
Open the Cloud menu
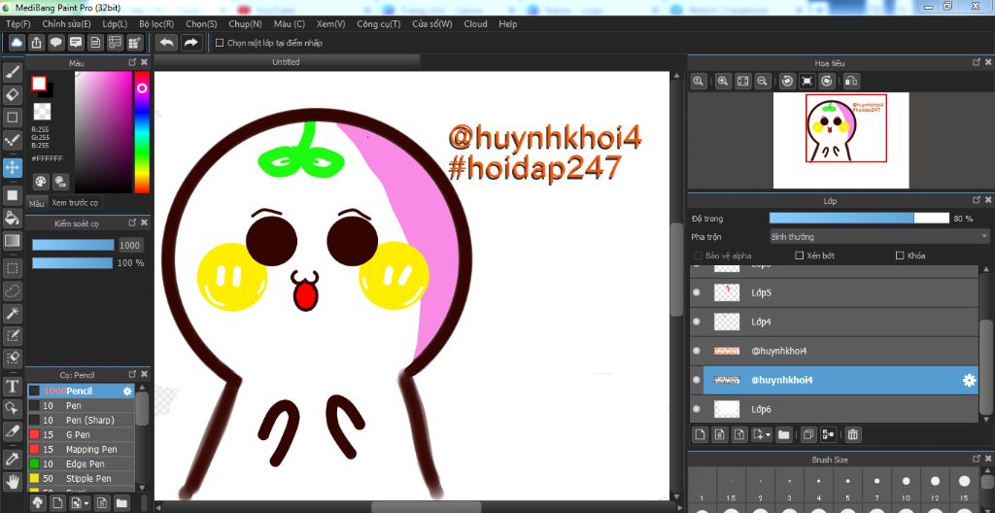tap(475, 24)
